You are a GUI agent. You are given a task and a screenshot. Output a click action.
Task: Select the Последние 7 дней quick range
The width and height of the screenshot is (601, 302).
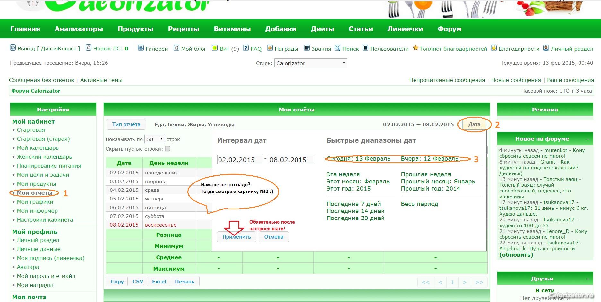(353, 204)
